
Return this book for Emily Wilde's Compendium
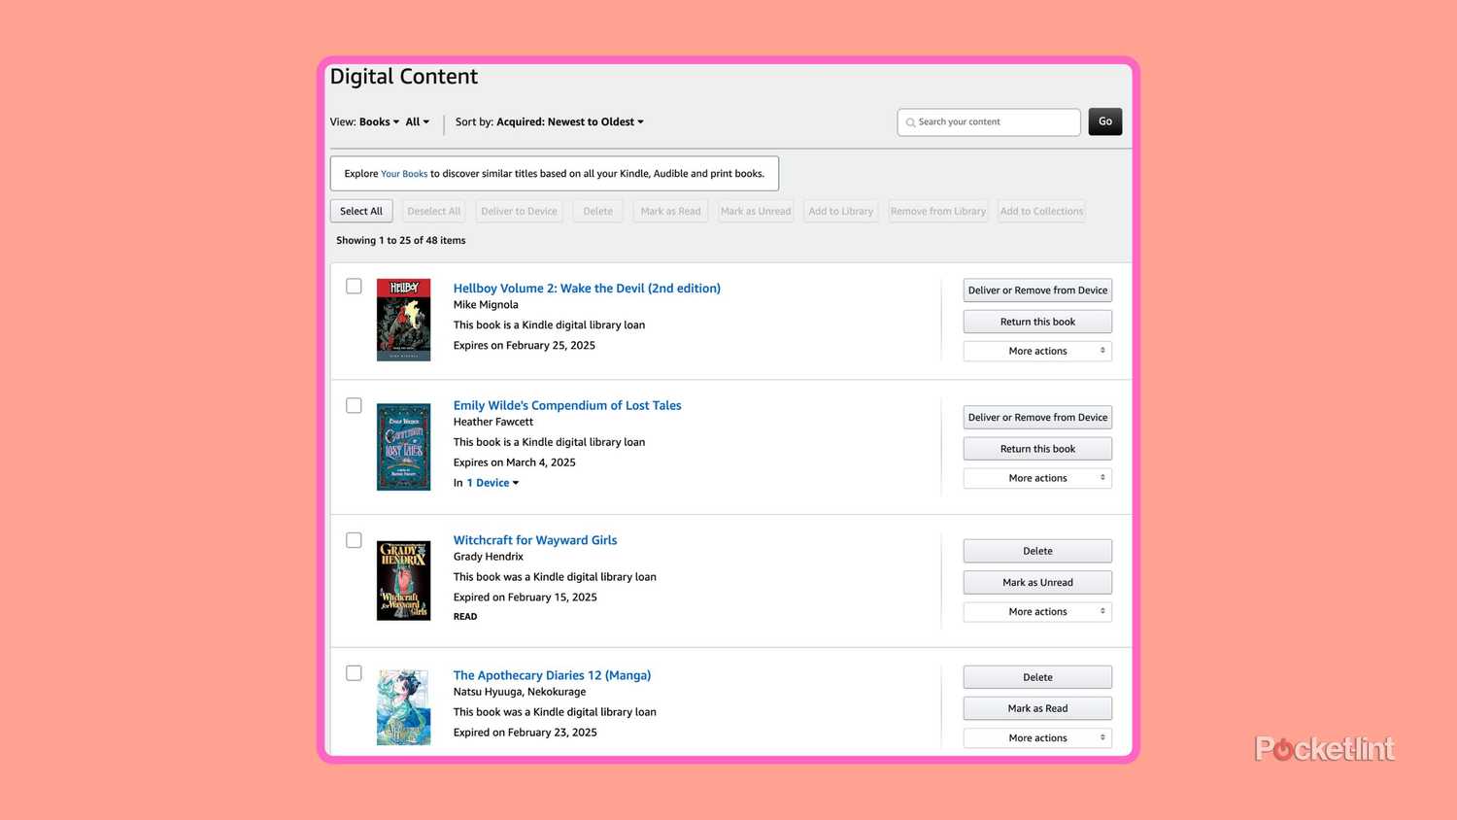tap(1037, 449)
